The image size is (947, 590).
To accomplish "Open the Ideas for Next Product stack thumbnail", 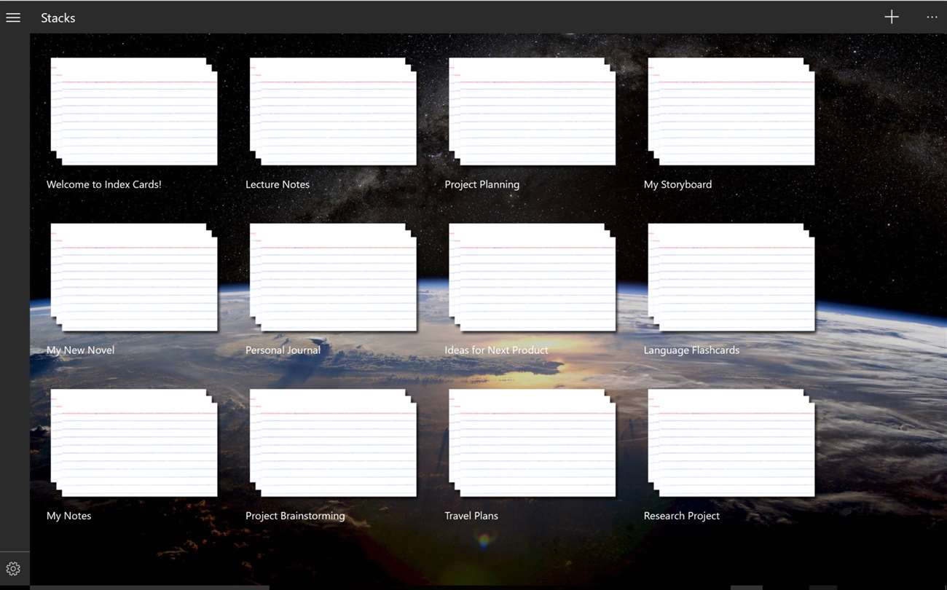I will (x=533, y=277).
